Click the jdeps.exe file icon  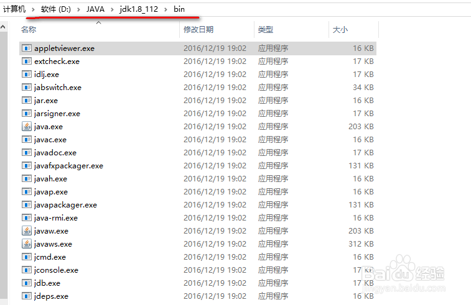pyautogui.click(x=27, y=296)
